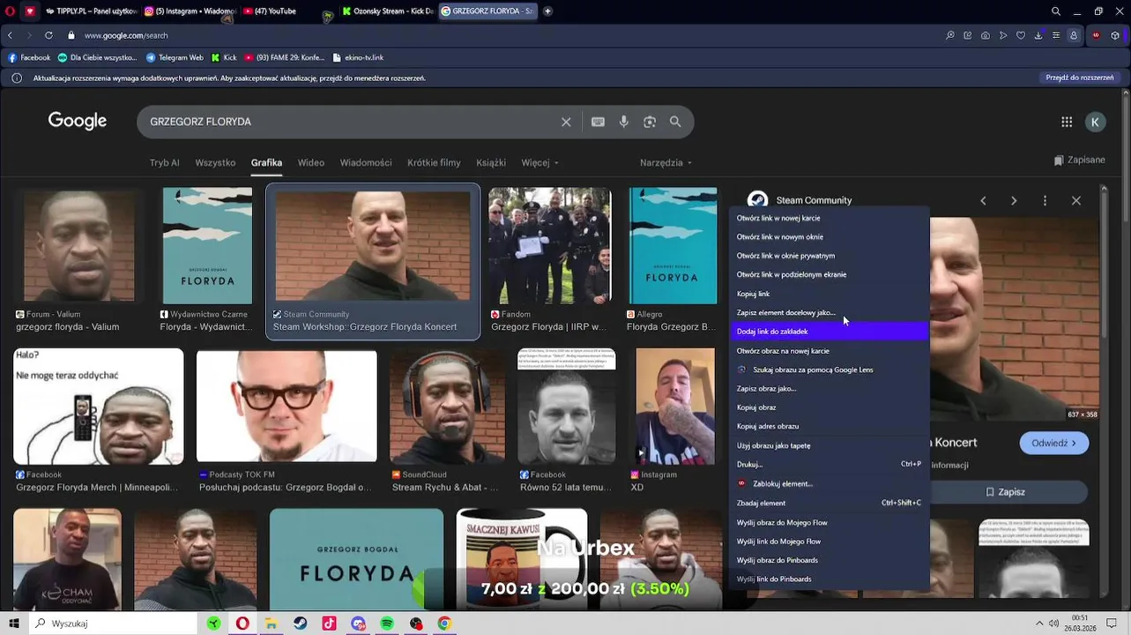Click the Zapisz button in preview panel

coord(1005,492)
